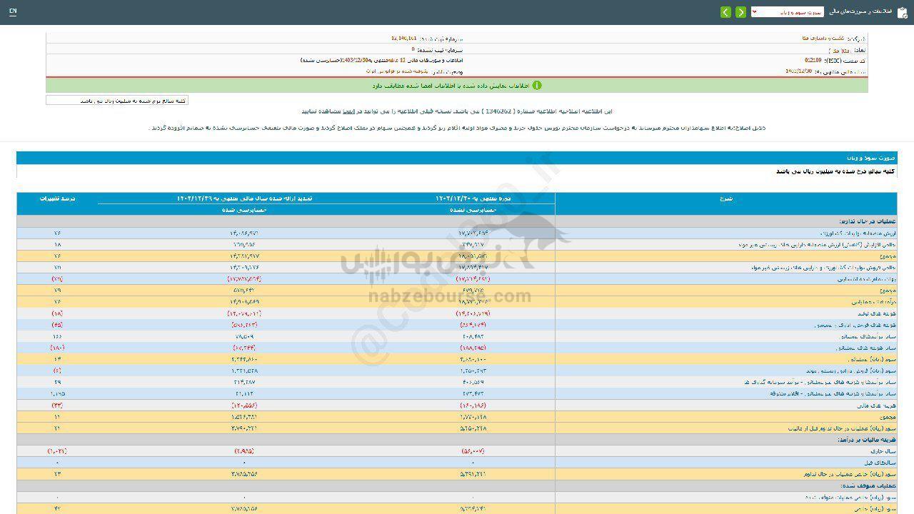Click the amounts-in-million-rial note field
Image resolution: width=914 pixels, height=514 pixels.
point(117,101)
